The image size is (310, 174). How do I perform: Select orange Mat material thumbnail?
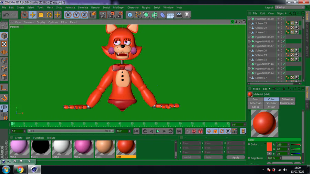[x=126, y=149]
